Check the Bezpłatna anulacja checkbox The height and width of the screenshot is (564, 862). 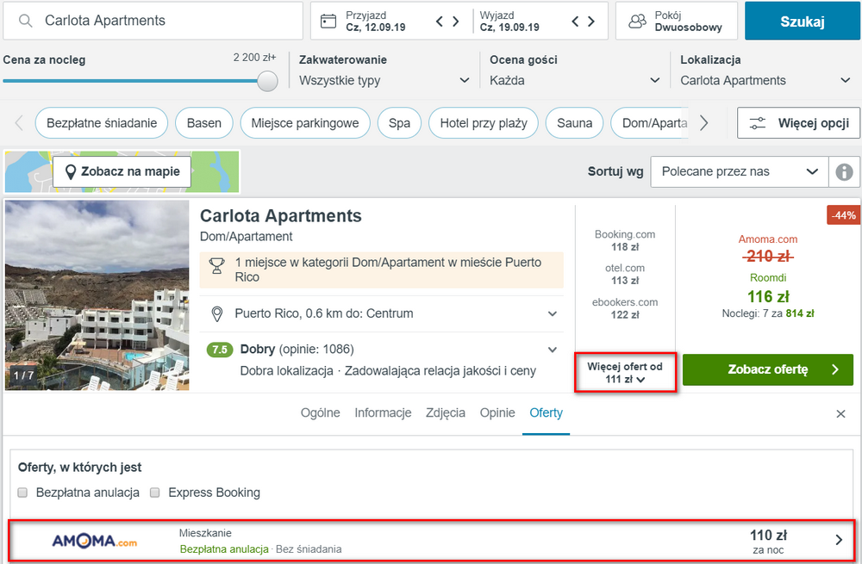[x=22, y=493]
